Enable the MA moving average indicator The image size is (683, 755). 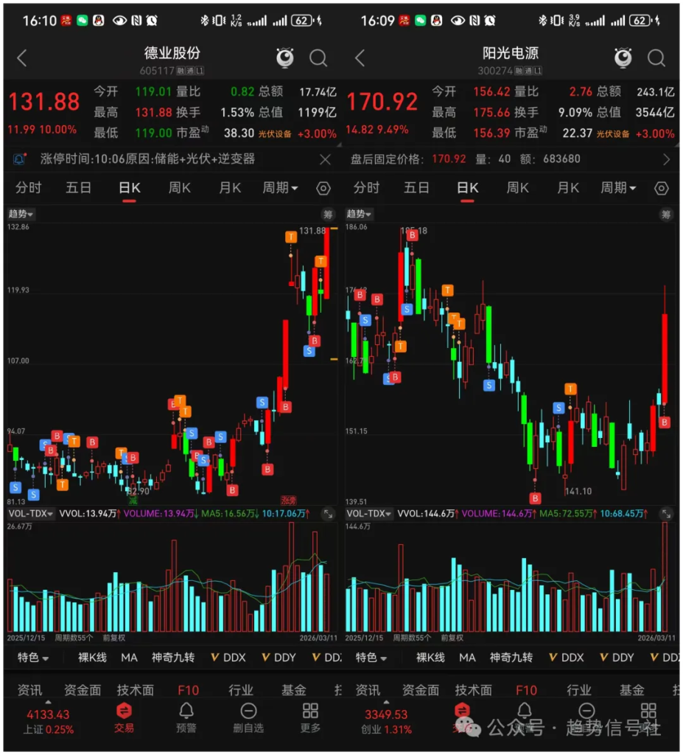(x=130, y=658)
